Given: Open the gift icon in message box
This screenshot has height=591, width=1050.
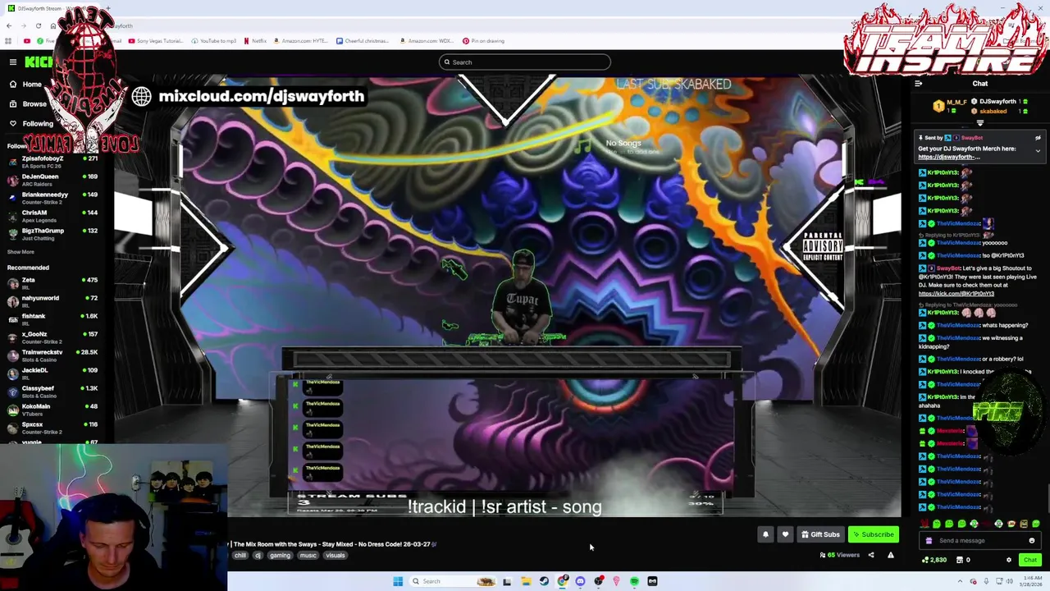Looking at the screenshot, I should point(929,541).
